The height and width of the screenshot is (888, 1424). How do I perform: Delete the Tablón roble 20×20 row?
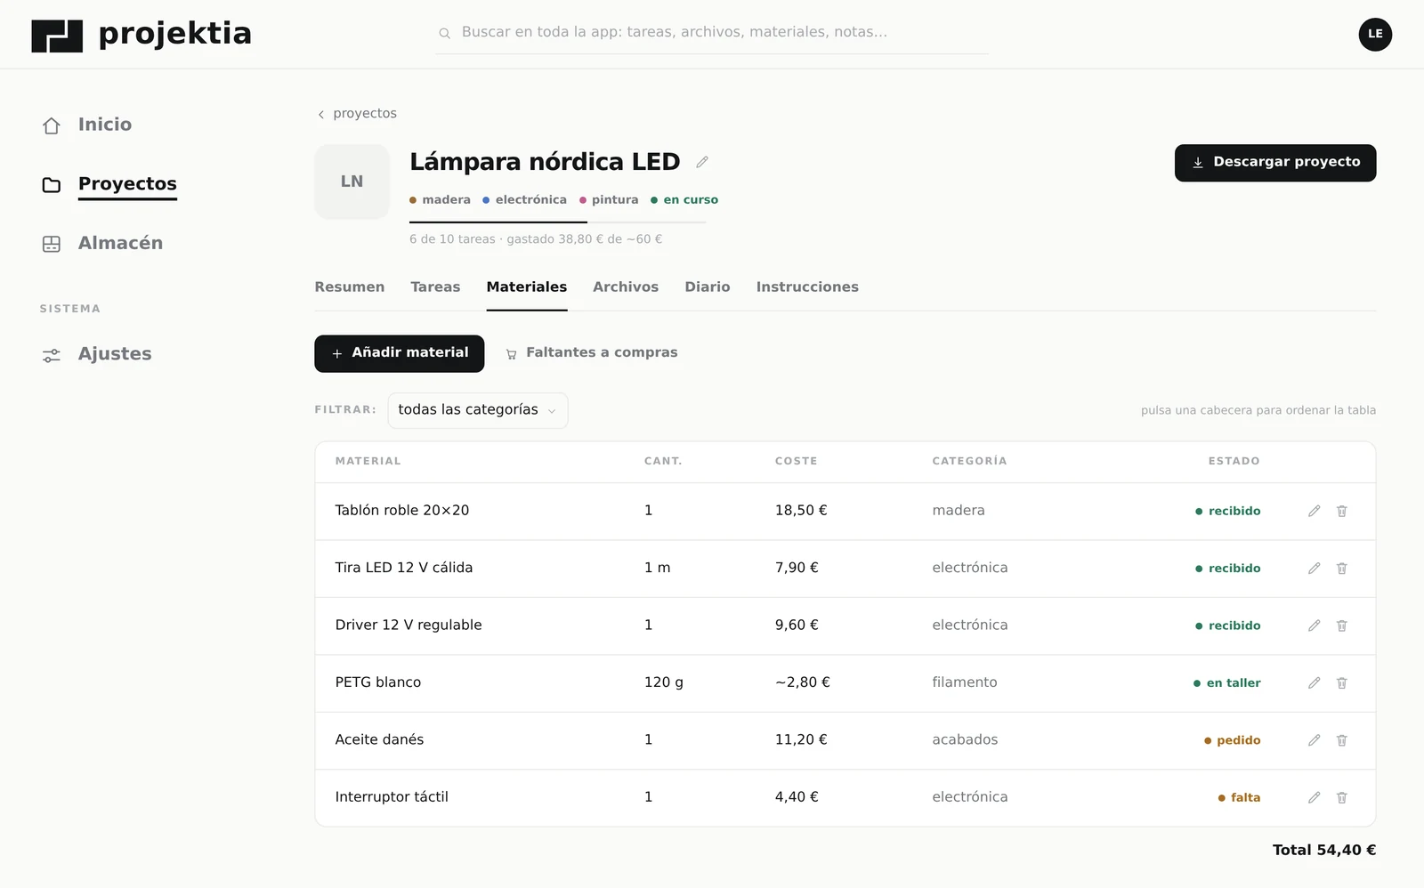[1341, 511]
